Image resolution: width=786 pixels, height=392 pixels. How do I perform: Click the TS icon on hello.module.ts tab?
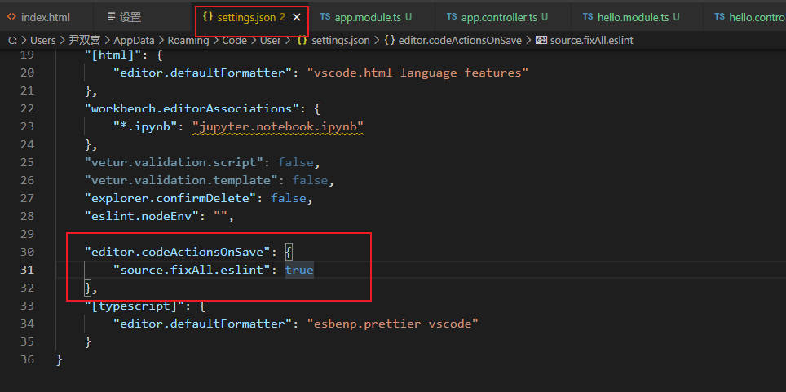click(588, 16)
